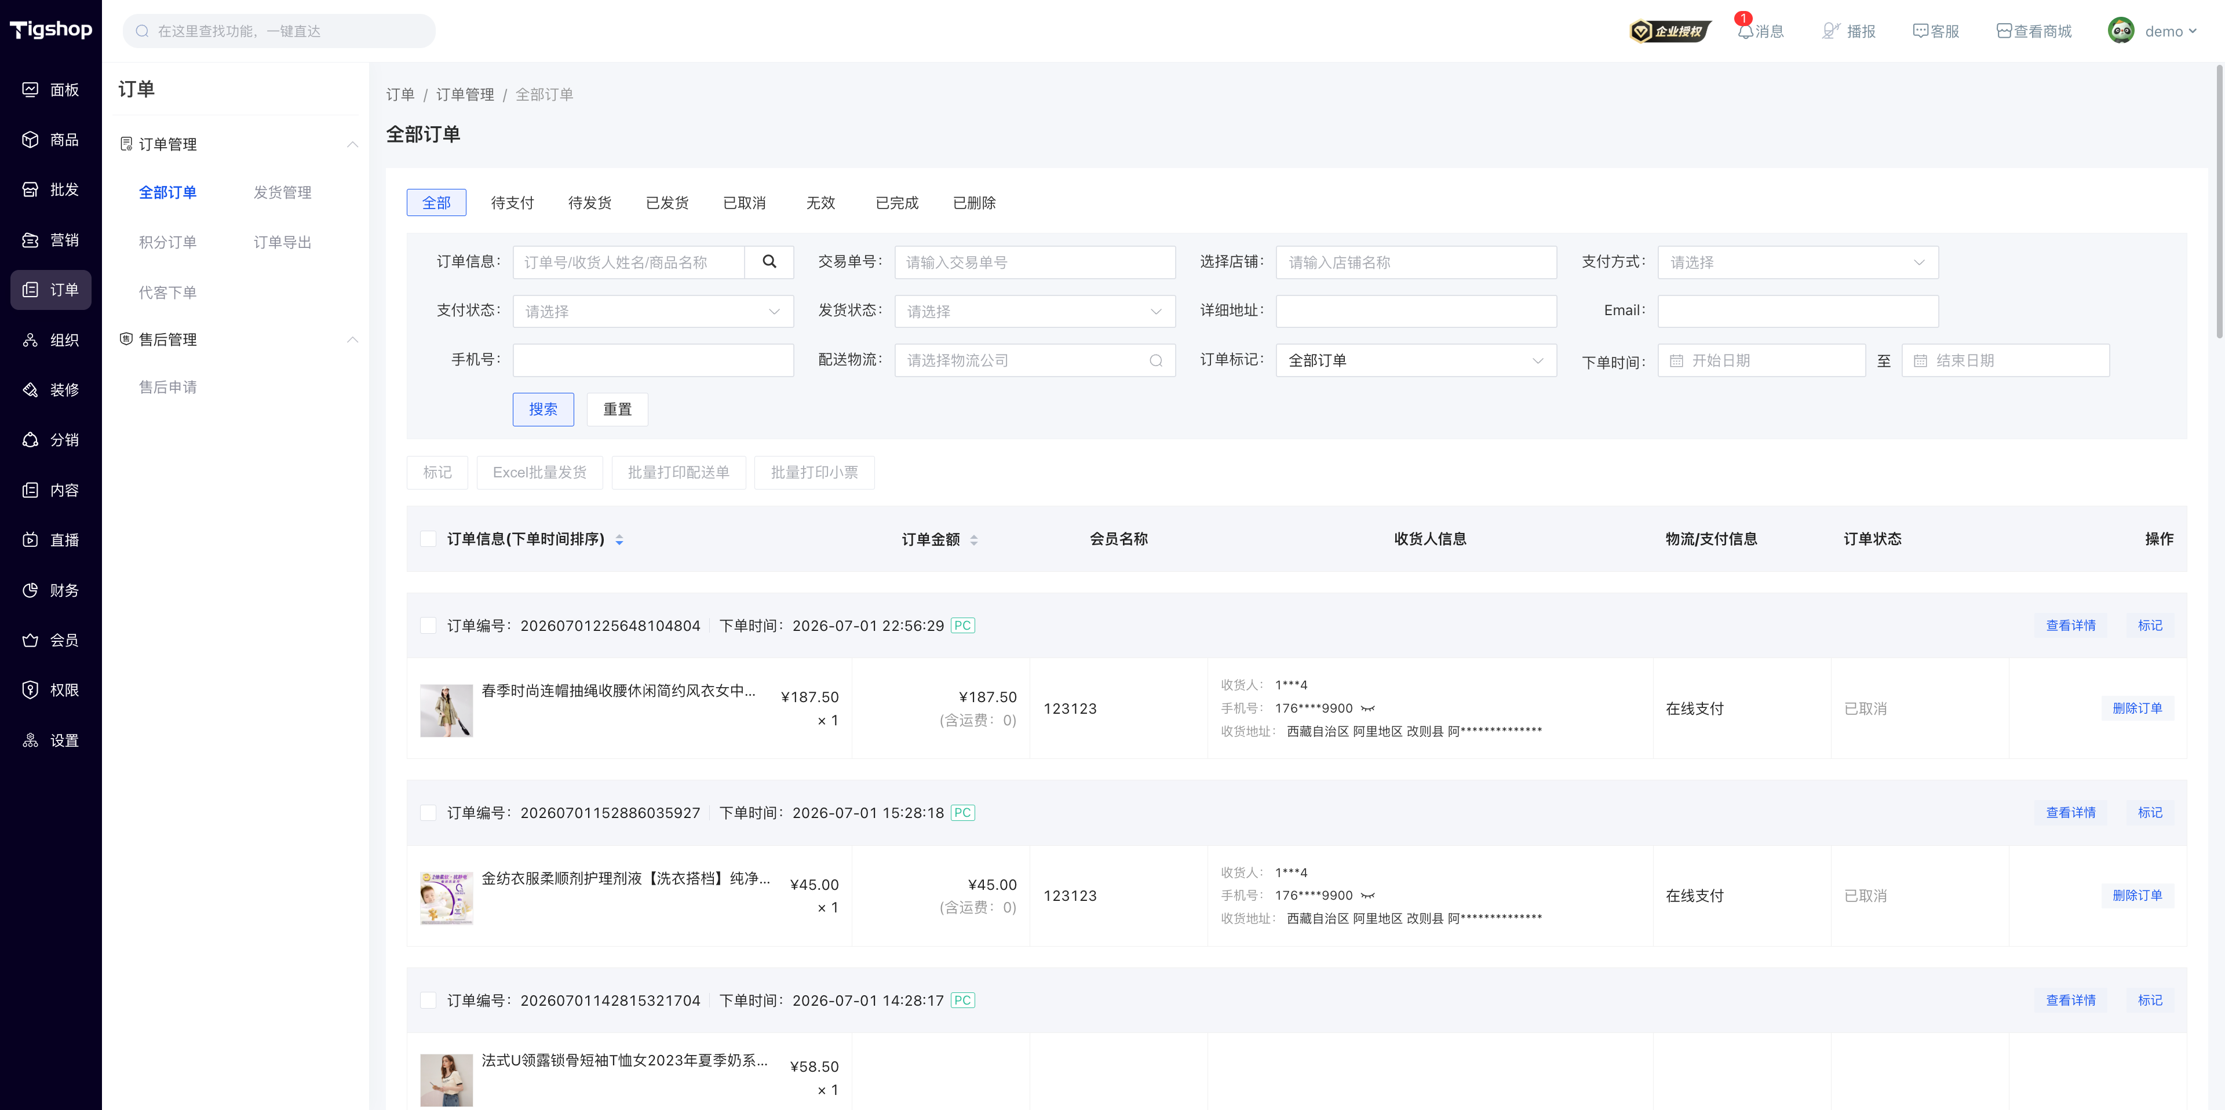Click the 开始日期 start date field
2225x1110 pixels.
pyautogui.click(x=1761, y=360)
